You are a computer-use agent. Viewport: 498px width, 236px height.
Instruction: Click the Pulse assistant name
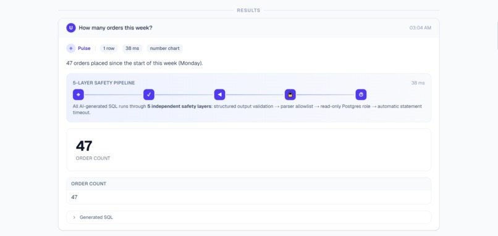coord(84,49)
